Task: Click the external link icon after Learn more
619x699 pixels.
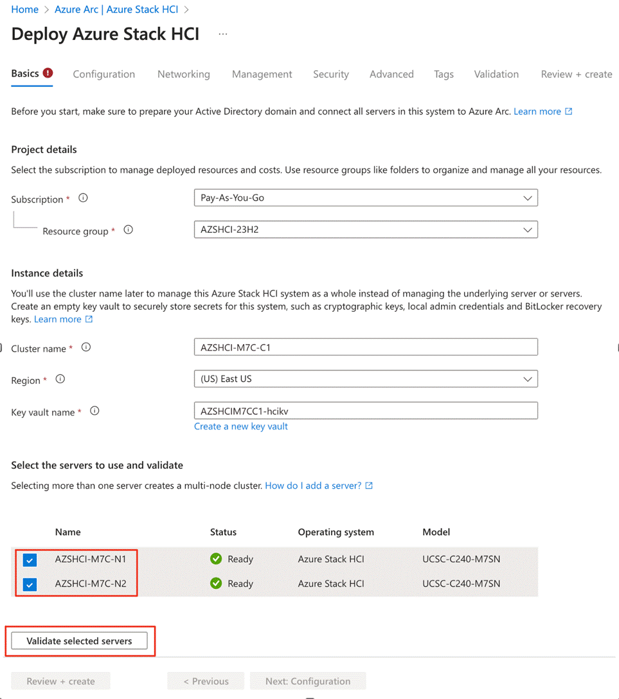Action: [568, 111]
